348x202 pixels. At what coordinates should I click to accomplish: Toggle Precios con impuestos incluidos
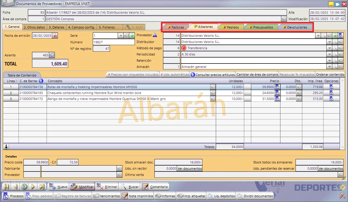point(133,74)
